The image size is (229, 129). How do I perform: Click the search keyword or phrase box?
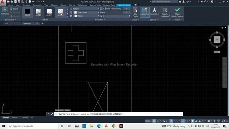(x=165, y=1)
